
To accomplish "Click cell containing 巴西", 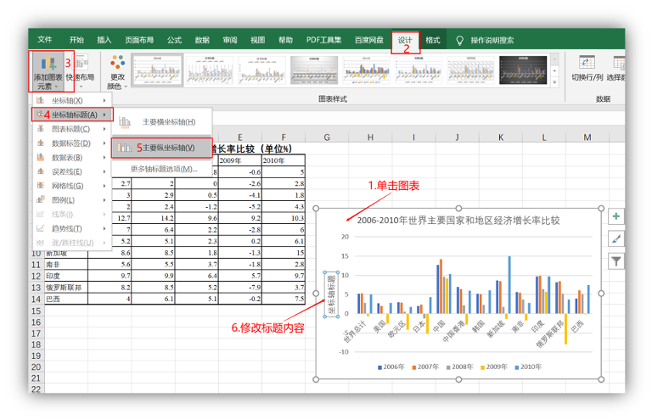I will pyautogui.click(x=66, y=300).
